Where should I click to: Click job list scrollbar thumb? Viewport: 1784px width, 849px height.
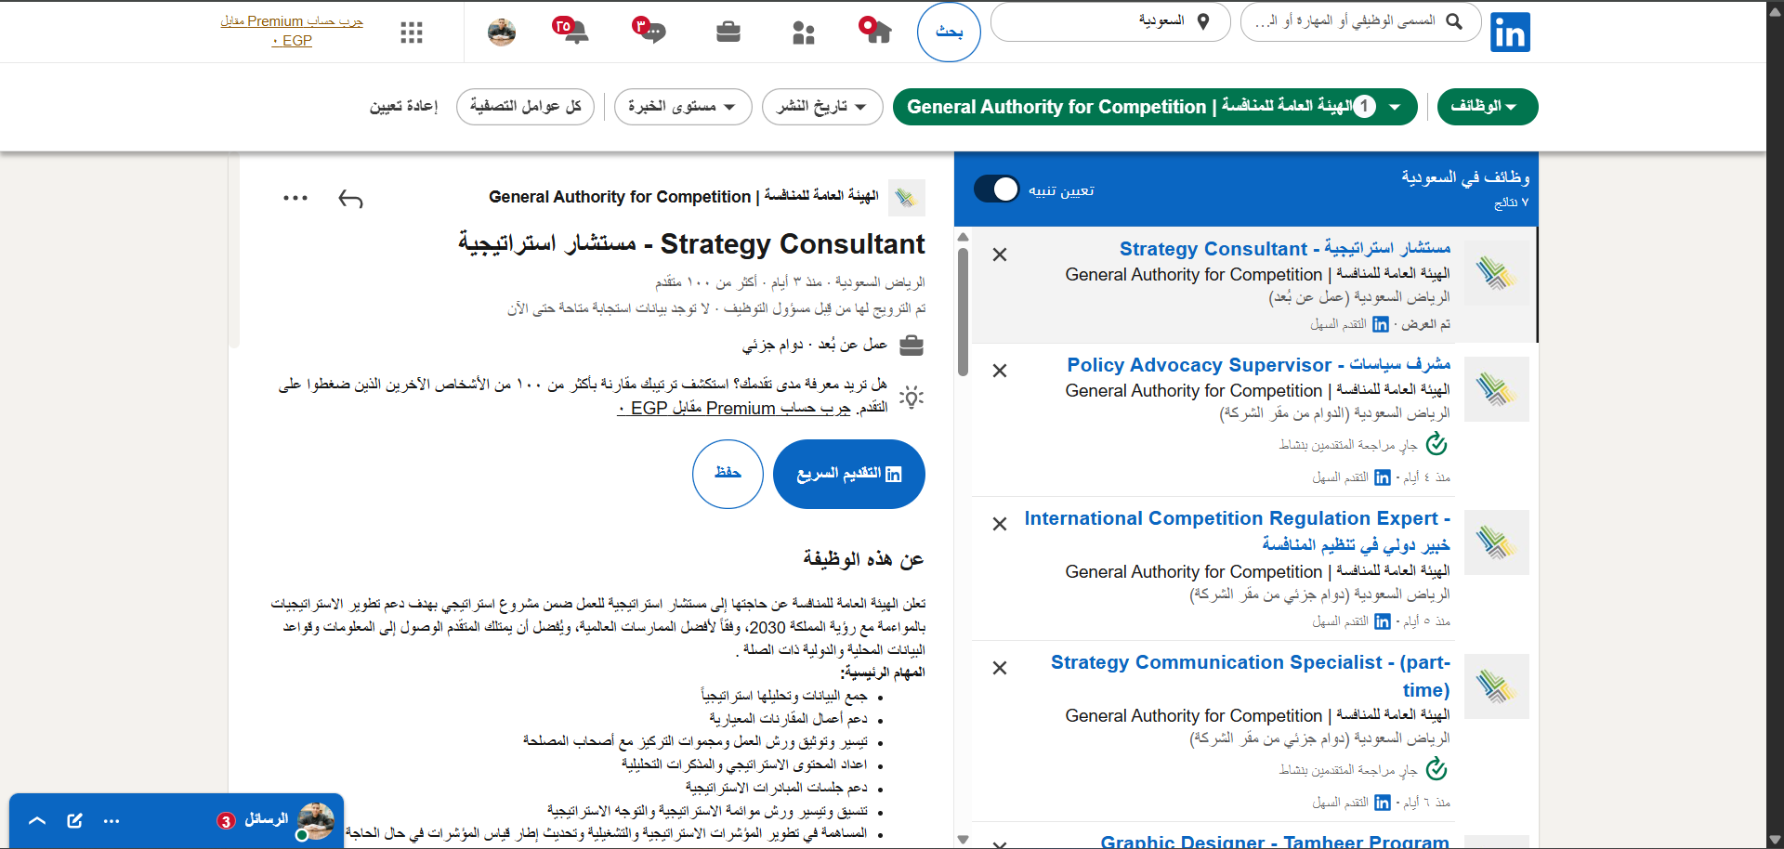pyautogui.click(x=963, y=311)
